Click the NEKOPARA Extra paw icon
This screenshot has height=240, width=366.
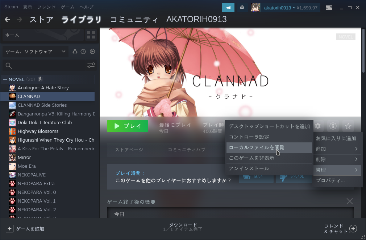coord(12,184)
